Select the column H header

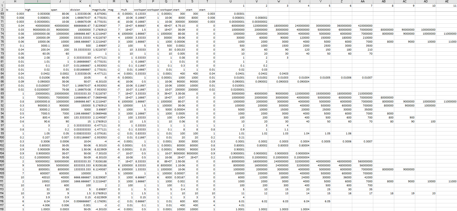point(15,2)
